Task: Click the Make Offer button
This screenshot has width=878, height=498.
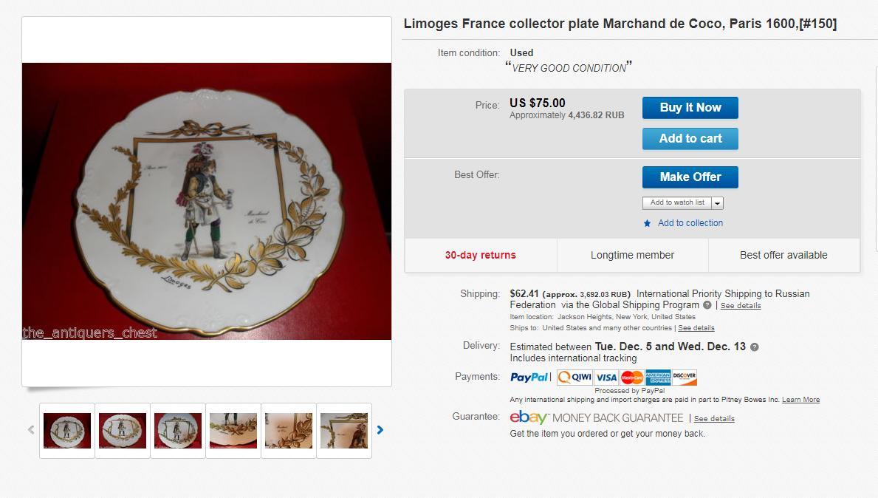Action: pos(690,177)
